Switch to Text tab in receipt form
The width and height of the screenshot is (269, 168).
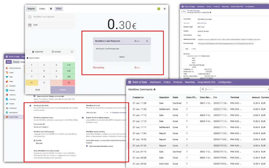pos(187,49)
